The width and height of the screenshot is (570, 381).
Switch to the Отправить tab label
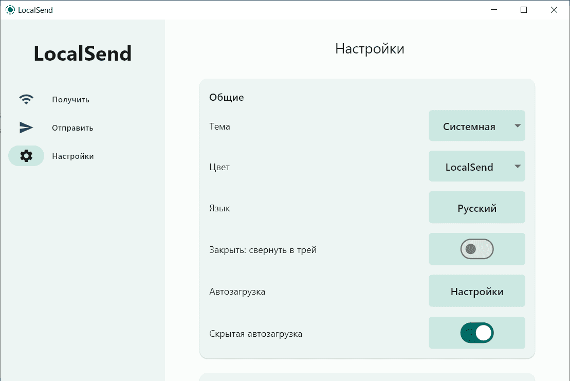coord(72,128)
